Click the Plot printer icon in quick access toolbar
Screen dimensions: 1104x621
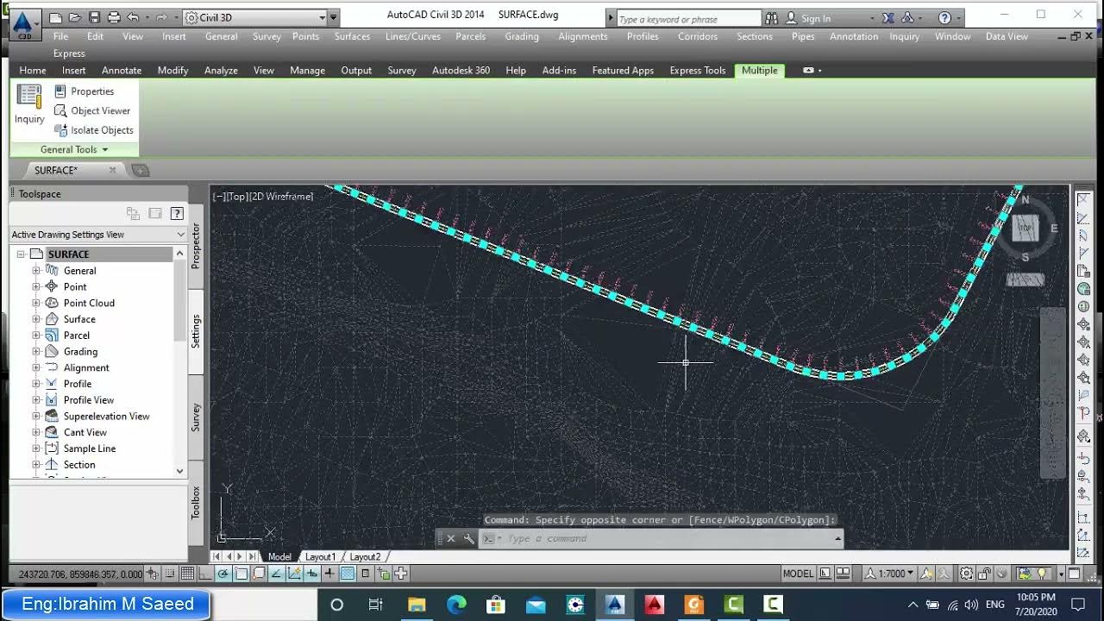(113, 17)
